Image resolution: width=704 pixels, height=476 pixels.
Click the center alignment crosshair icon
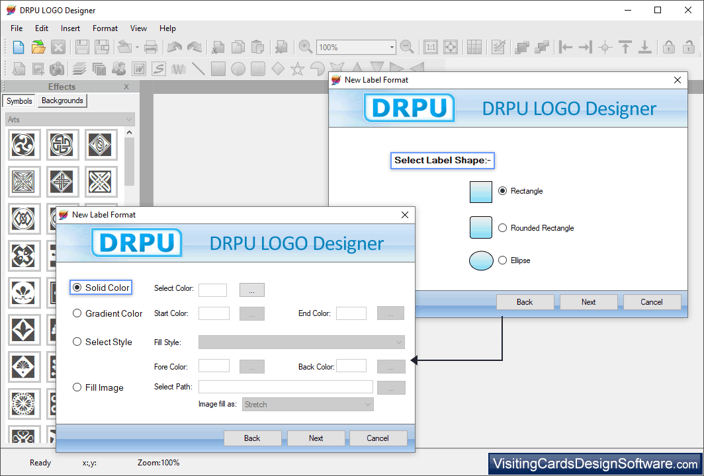605,47
